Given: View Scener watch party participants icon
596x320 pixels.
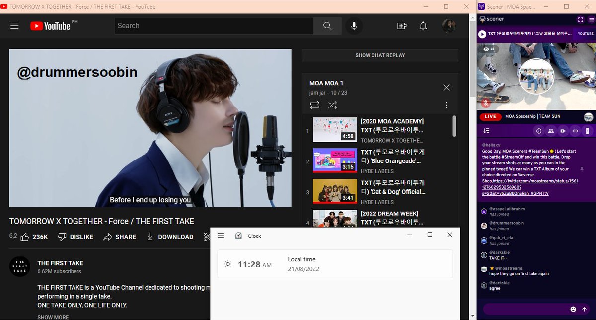Looking at the screenshot, I should [551, 131].
